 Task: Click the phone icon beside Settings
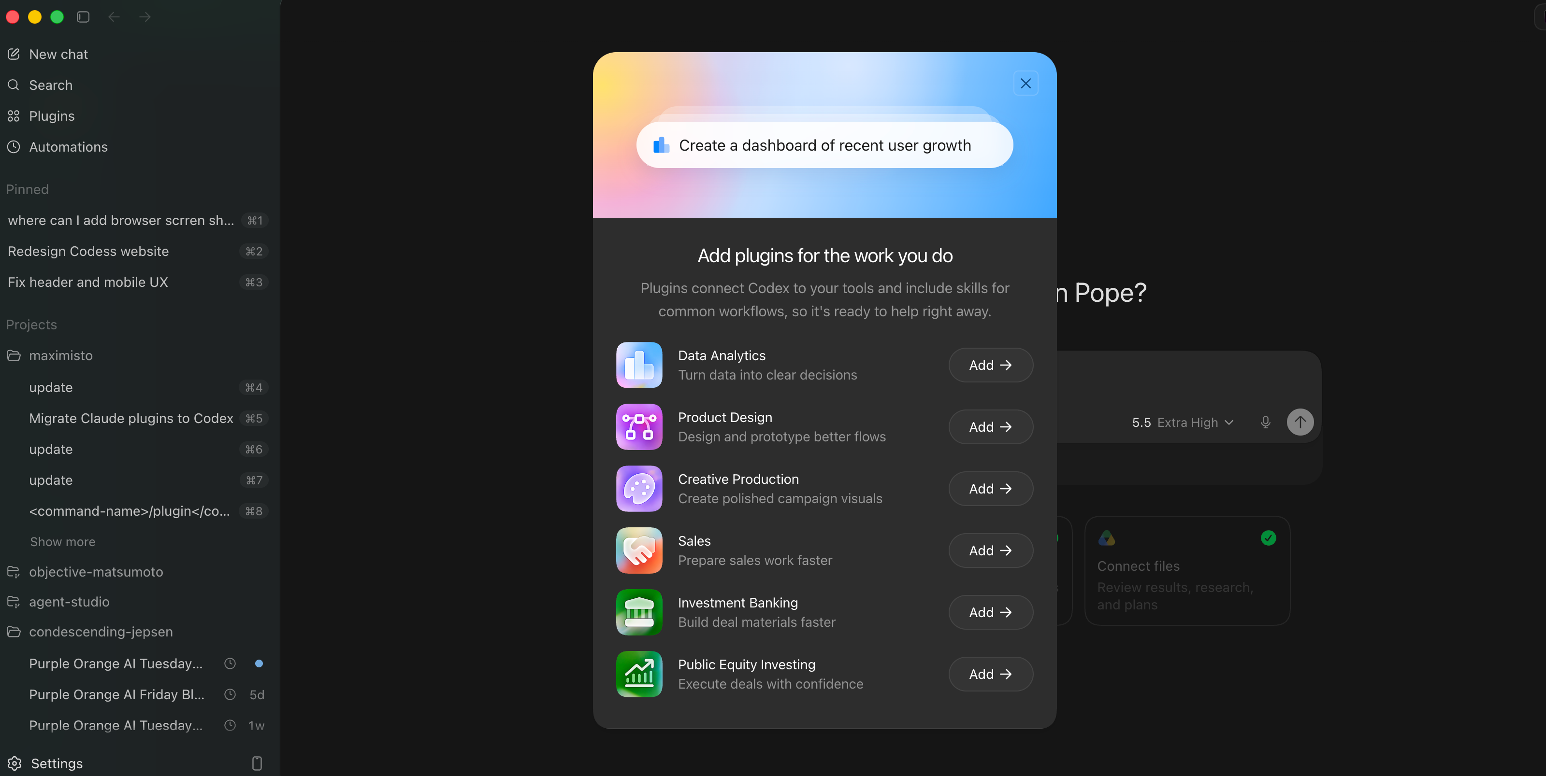(x=257, y=763)
